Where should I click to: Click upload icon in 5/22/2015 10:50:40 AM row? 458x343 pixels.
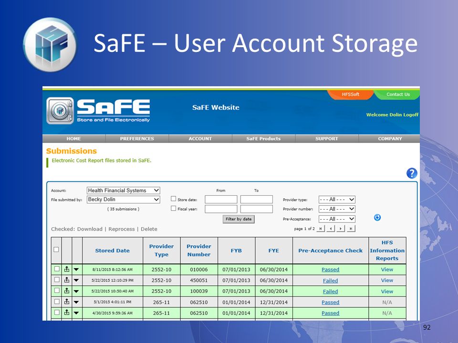click(67, 291)
